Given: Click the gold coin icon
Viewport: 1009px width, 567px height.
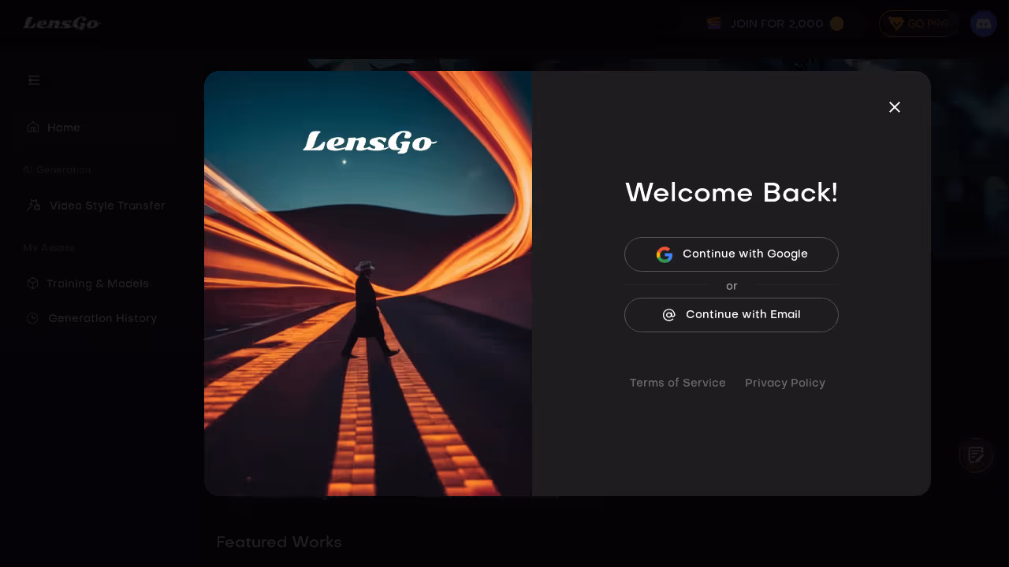Looking at the screenshot, I should 837,24.
